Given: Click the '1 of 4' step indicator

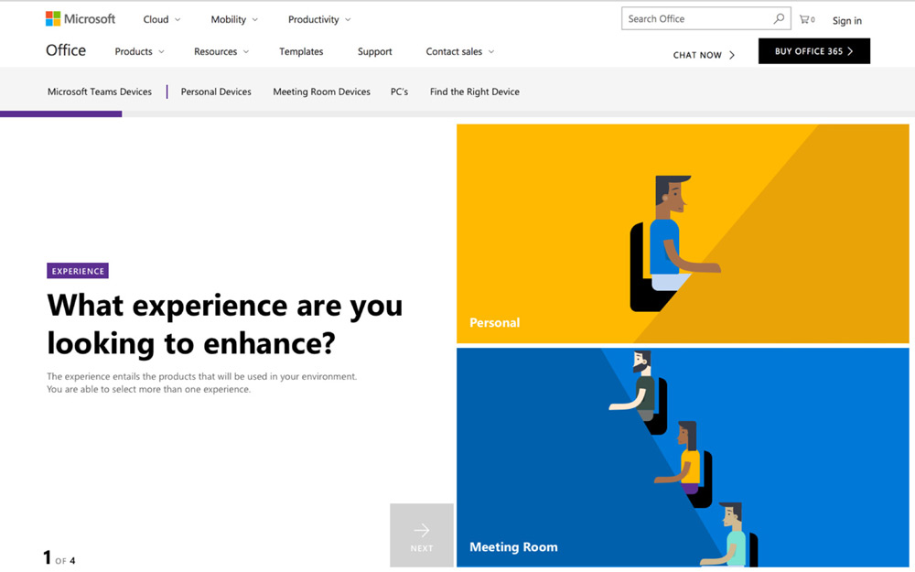Looking at the screenshot, I should 59,558.
